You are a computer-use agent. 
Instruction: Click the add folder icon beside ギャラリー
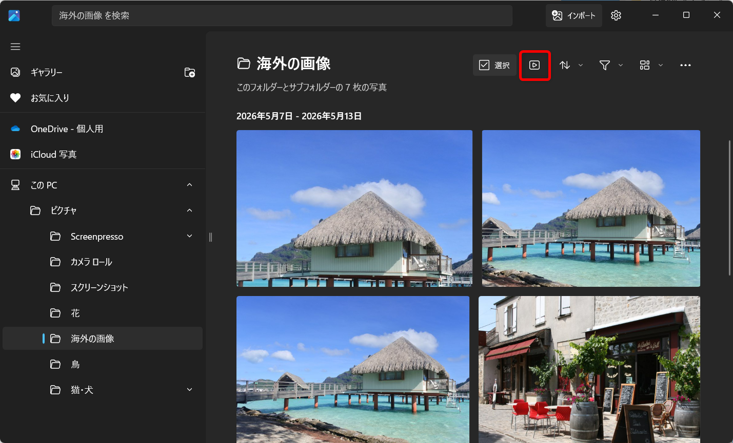point(190,72)
